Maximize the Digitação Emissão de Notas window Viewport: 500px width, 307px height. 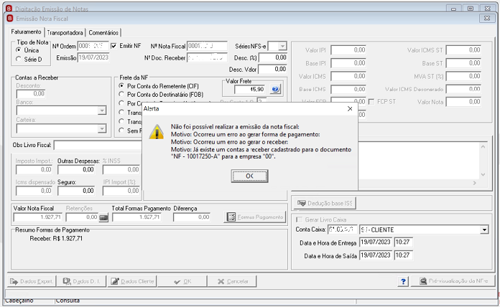pos(471,9)
